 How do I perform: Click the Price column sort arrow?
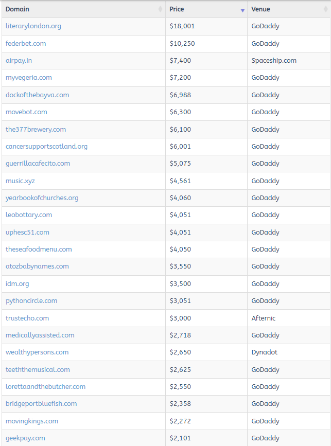(x=242, y=10)
